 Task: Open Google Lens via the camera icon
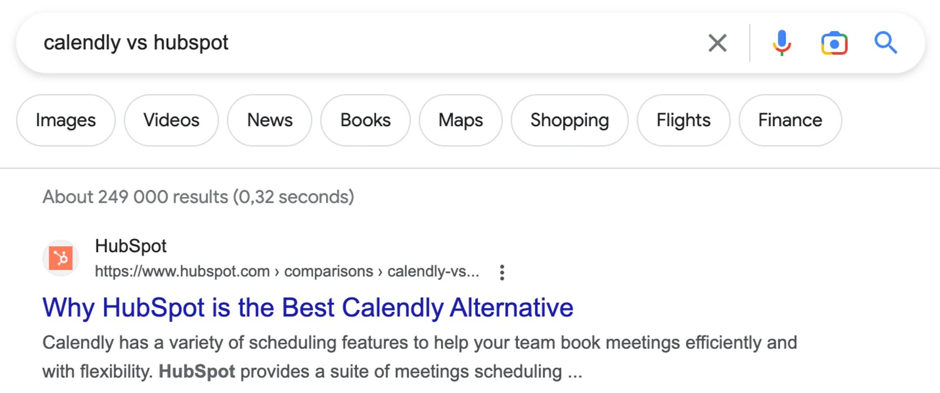[x=834, y=42]
